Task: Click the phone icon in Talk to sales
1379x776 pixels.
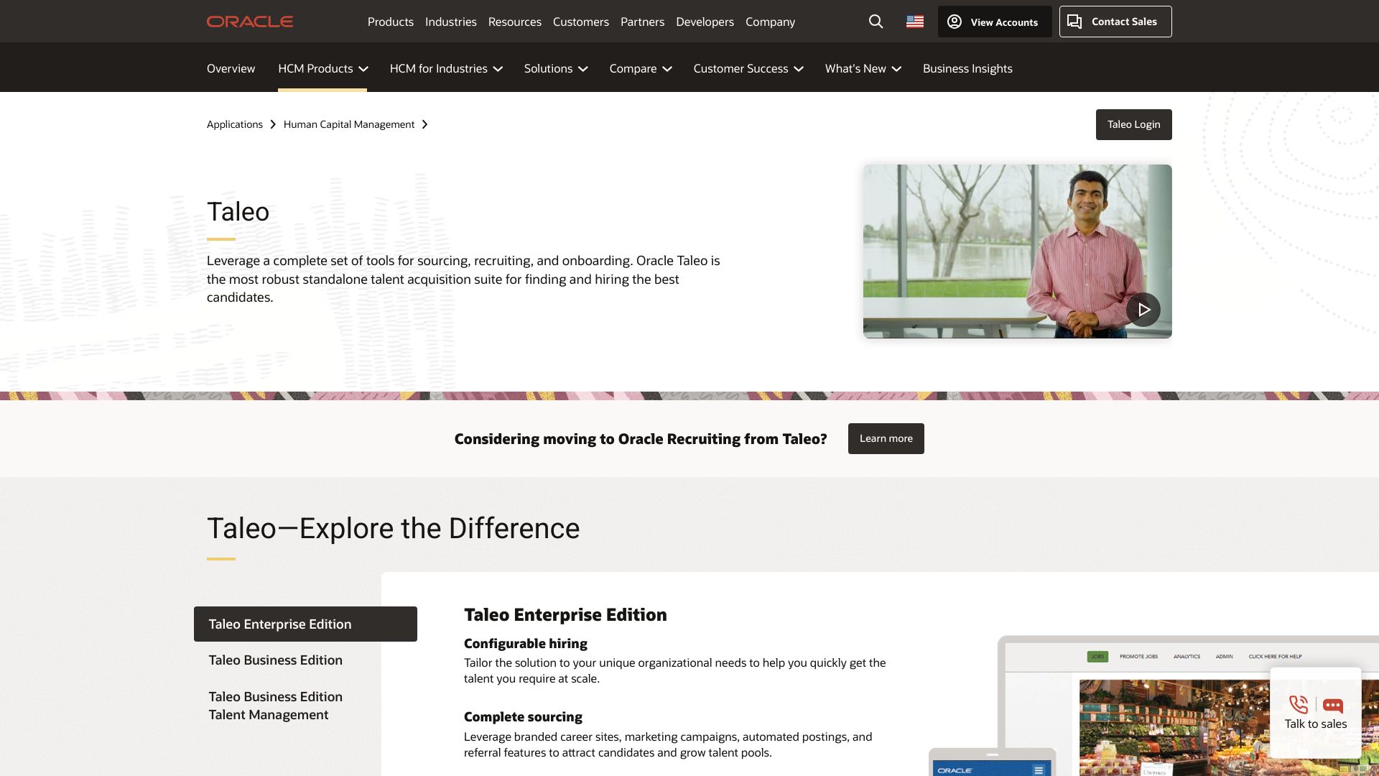Action: point(1298,704)
